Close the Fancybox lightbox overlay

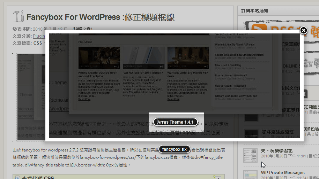(304, 30)
